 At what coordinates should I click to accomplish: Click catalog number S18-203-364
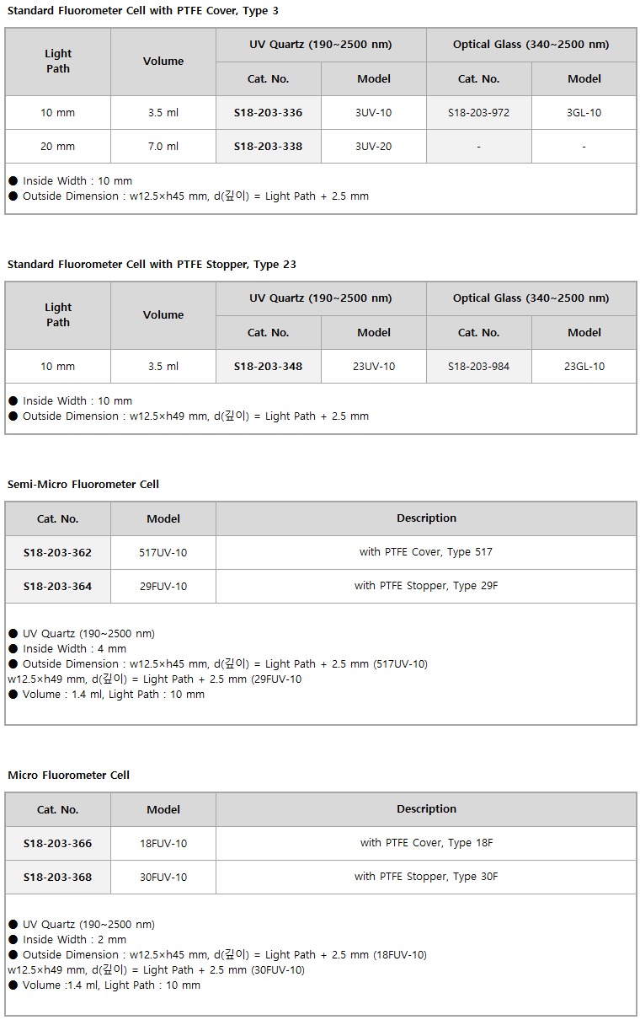tap(57, 586)
